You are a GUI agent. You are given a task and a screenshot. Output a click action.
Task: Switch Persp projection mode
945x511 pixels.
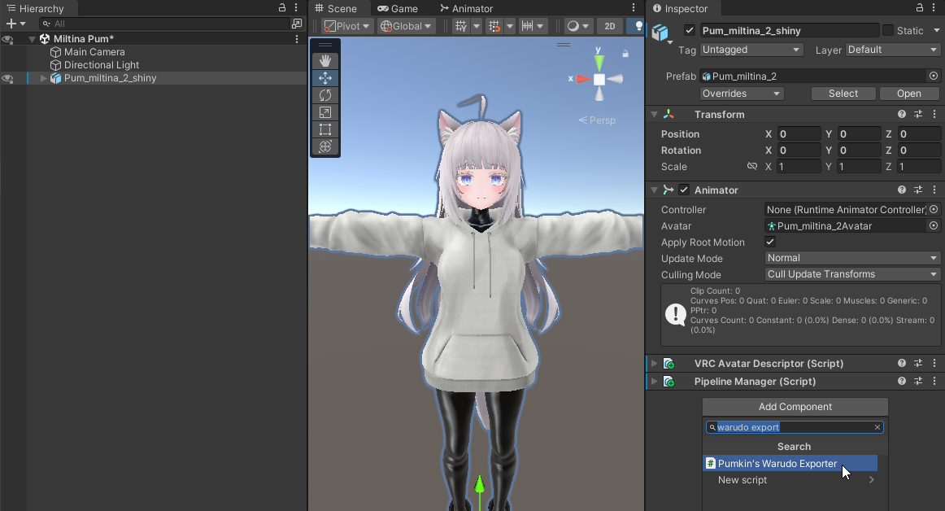point(597,120)
